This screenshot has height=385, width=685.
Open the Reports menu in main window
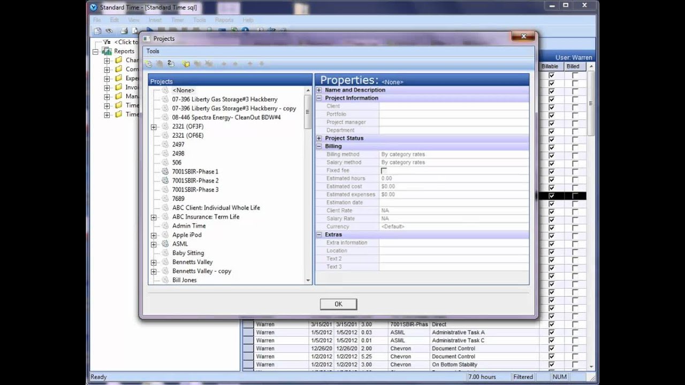224,20
